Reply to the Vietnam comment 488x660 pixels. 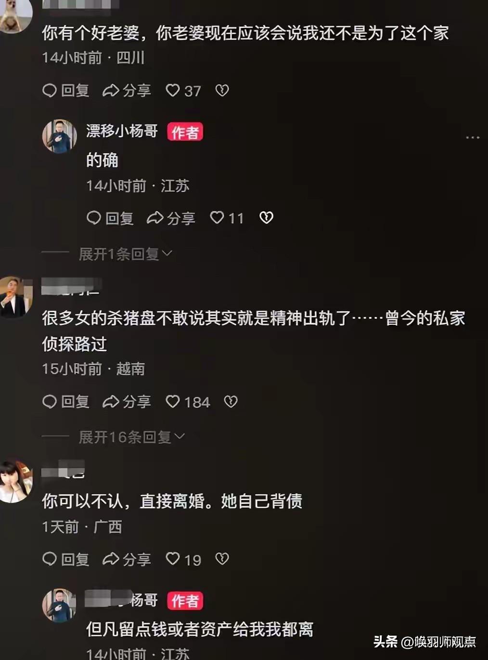click(x=66, y=402)
